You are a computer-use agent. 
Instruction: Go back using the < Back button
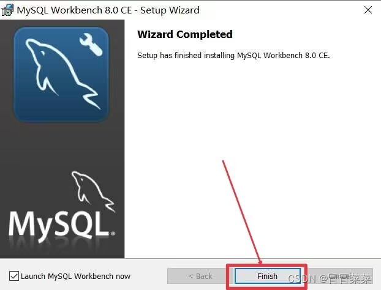point(200,276)
